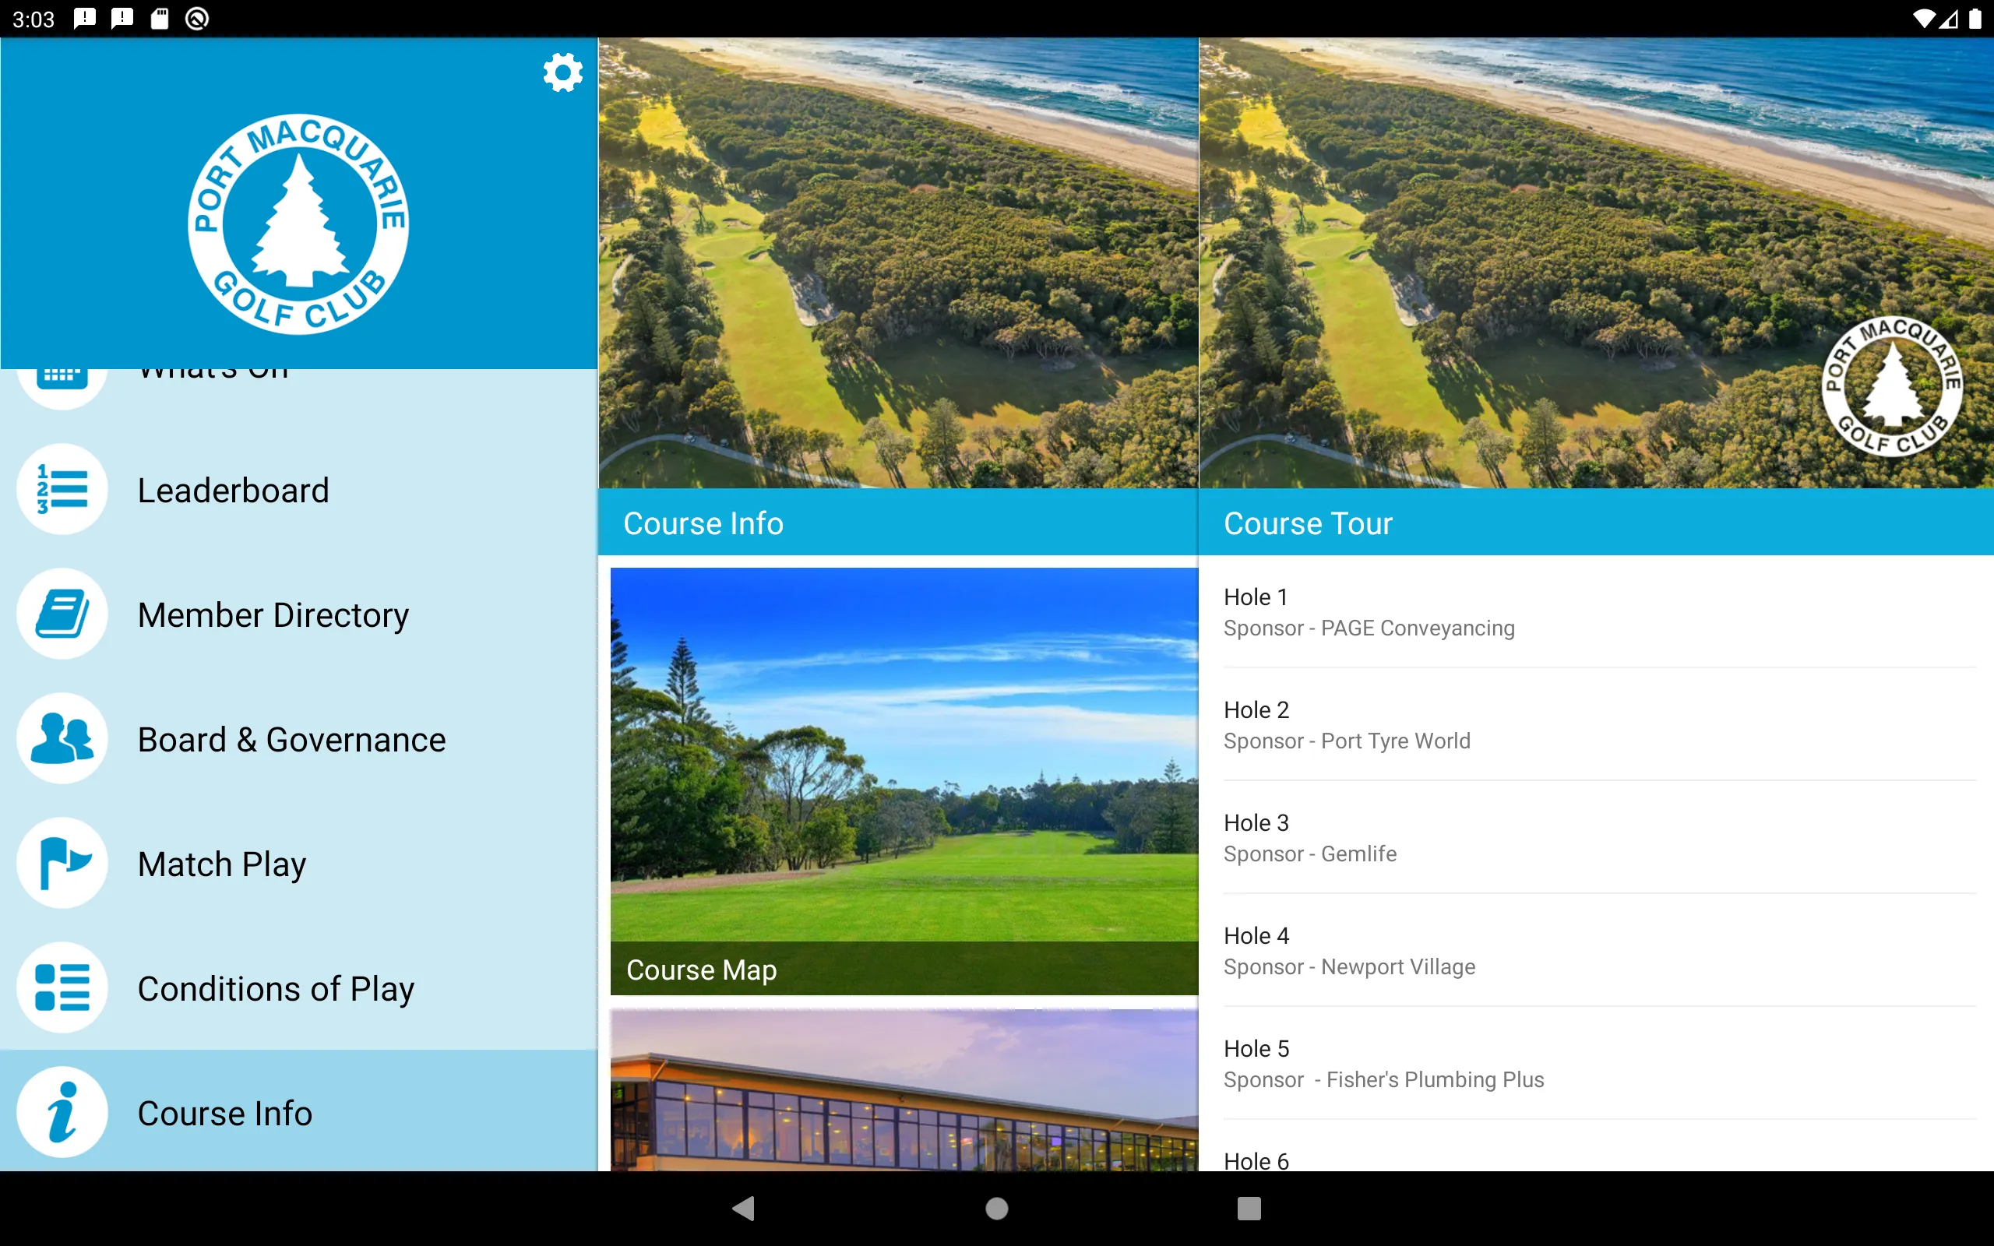Select the Member Directory icon
The width and height of the screenshot is (1994, 1246).
tap(65, 614)
